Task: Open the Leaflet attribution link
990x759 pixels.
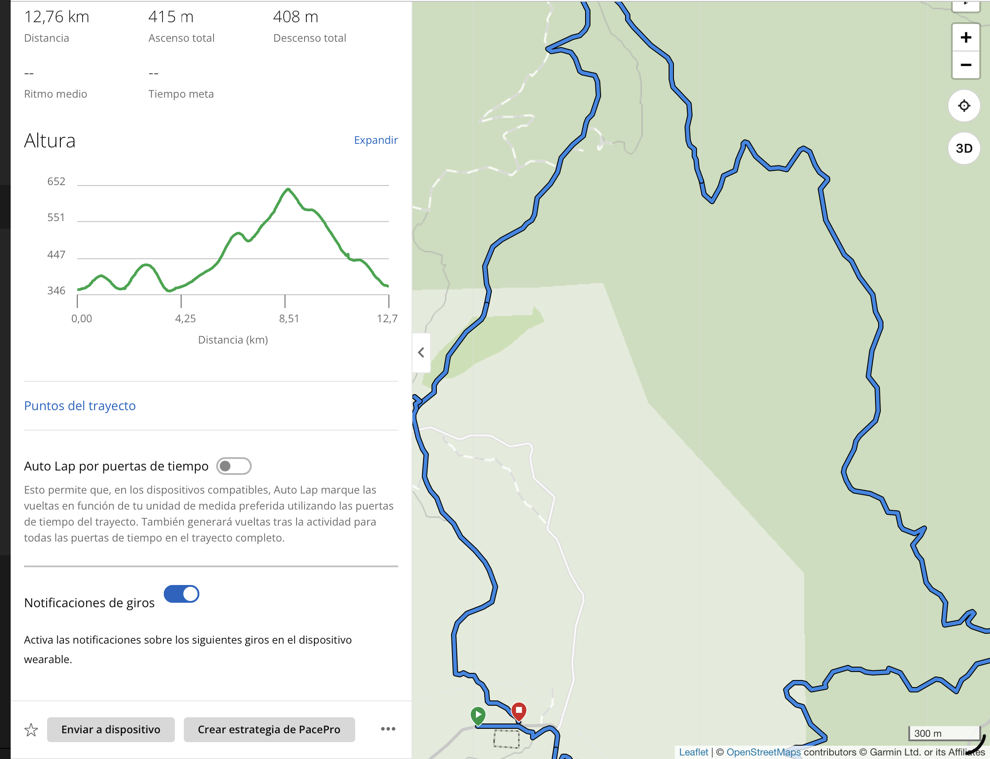Action: point(694,752)
